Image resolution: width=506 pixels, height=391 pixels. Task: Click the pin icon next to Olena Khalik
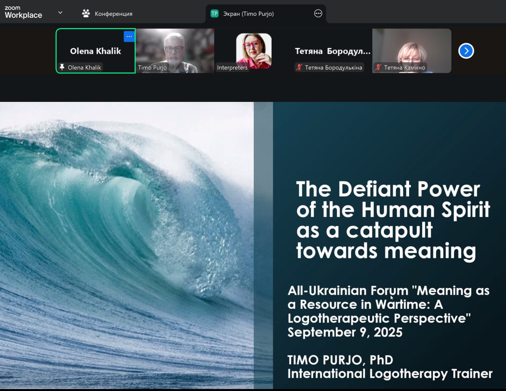pyautogui.click(x=62, y=67)
